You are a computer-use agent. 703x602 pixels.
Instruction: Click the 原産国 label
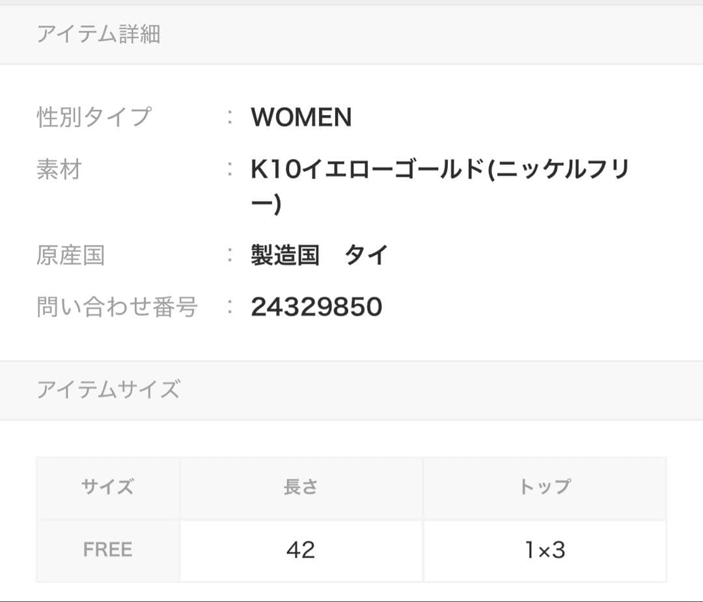[70, 255]
